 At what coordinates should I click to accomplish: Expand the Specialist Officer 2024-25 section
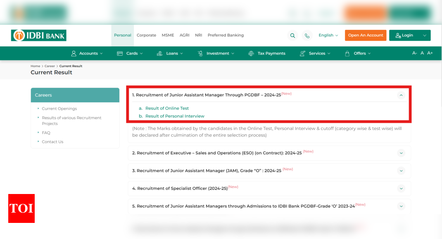pyautogui.click(x=401, y=189)
